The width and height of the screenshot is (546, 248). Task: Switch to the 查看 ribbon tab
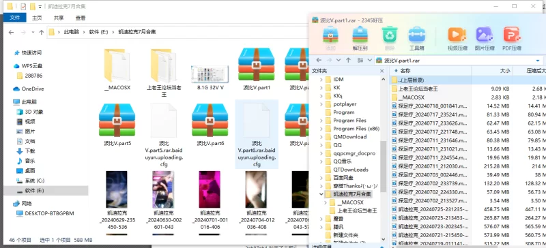click(x=81, y=18)
